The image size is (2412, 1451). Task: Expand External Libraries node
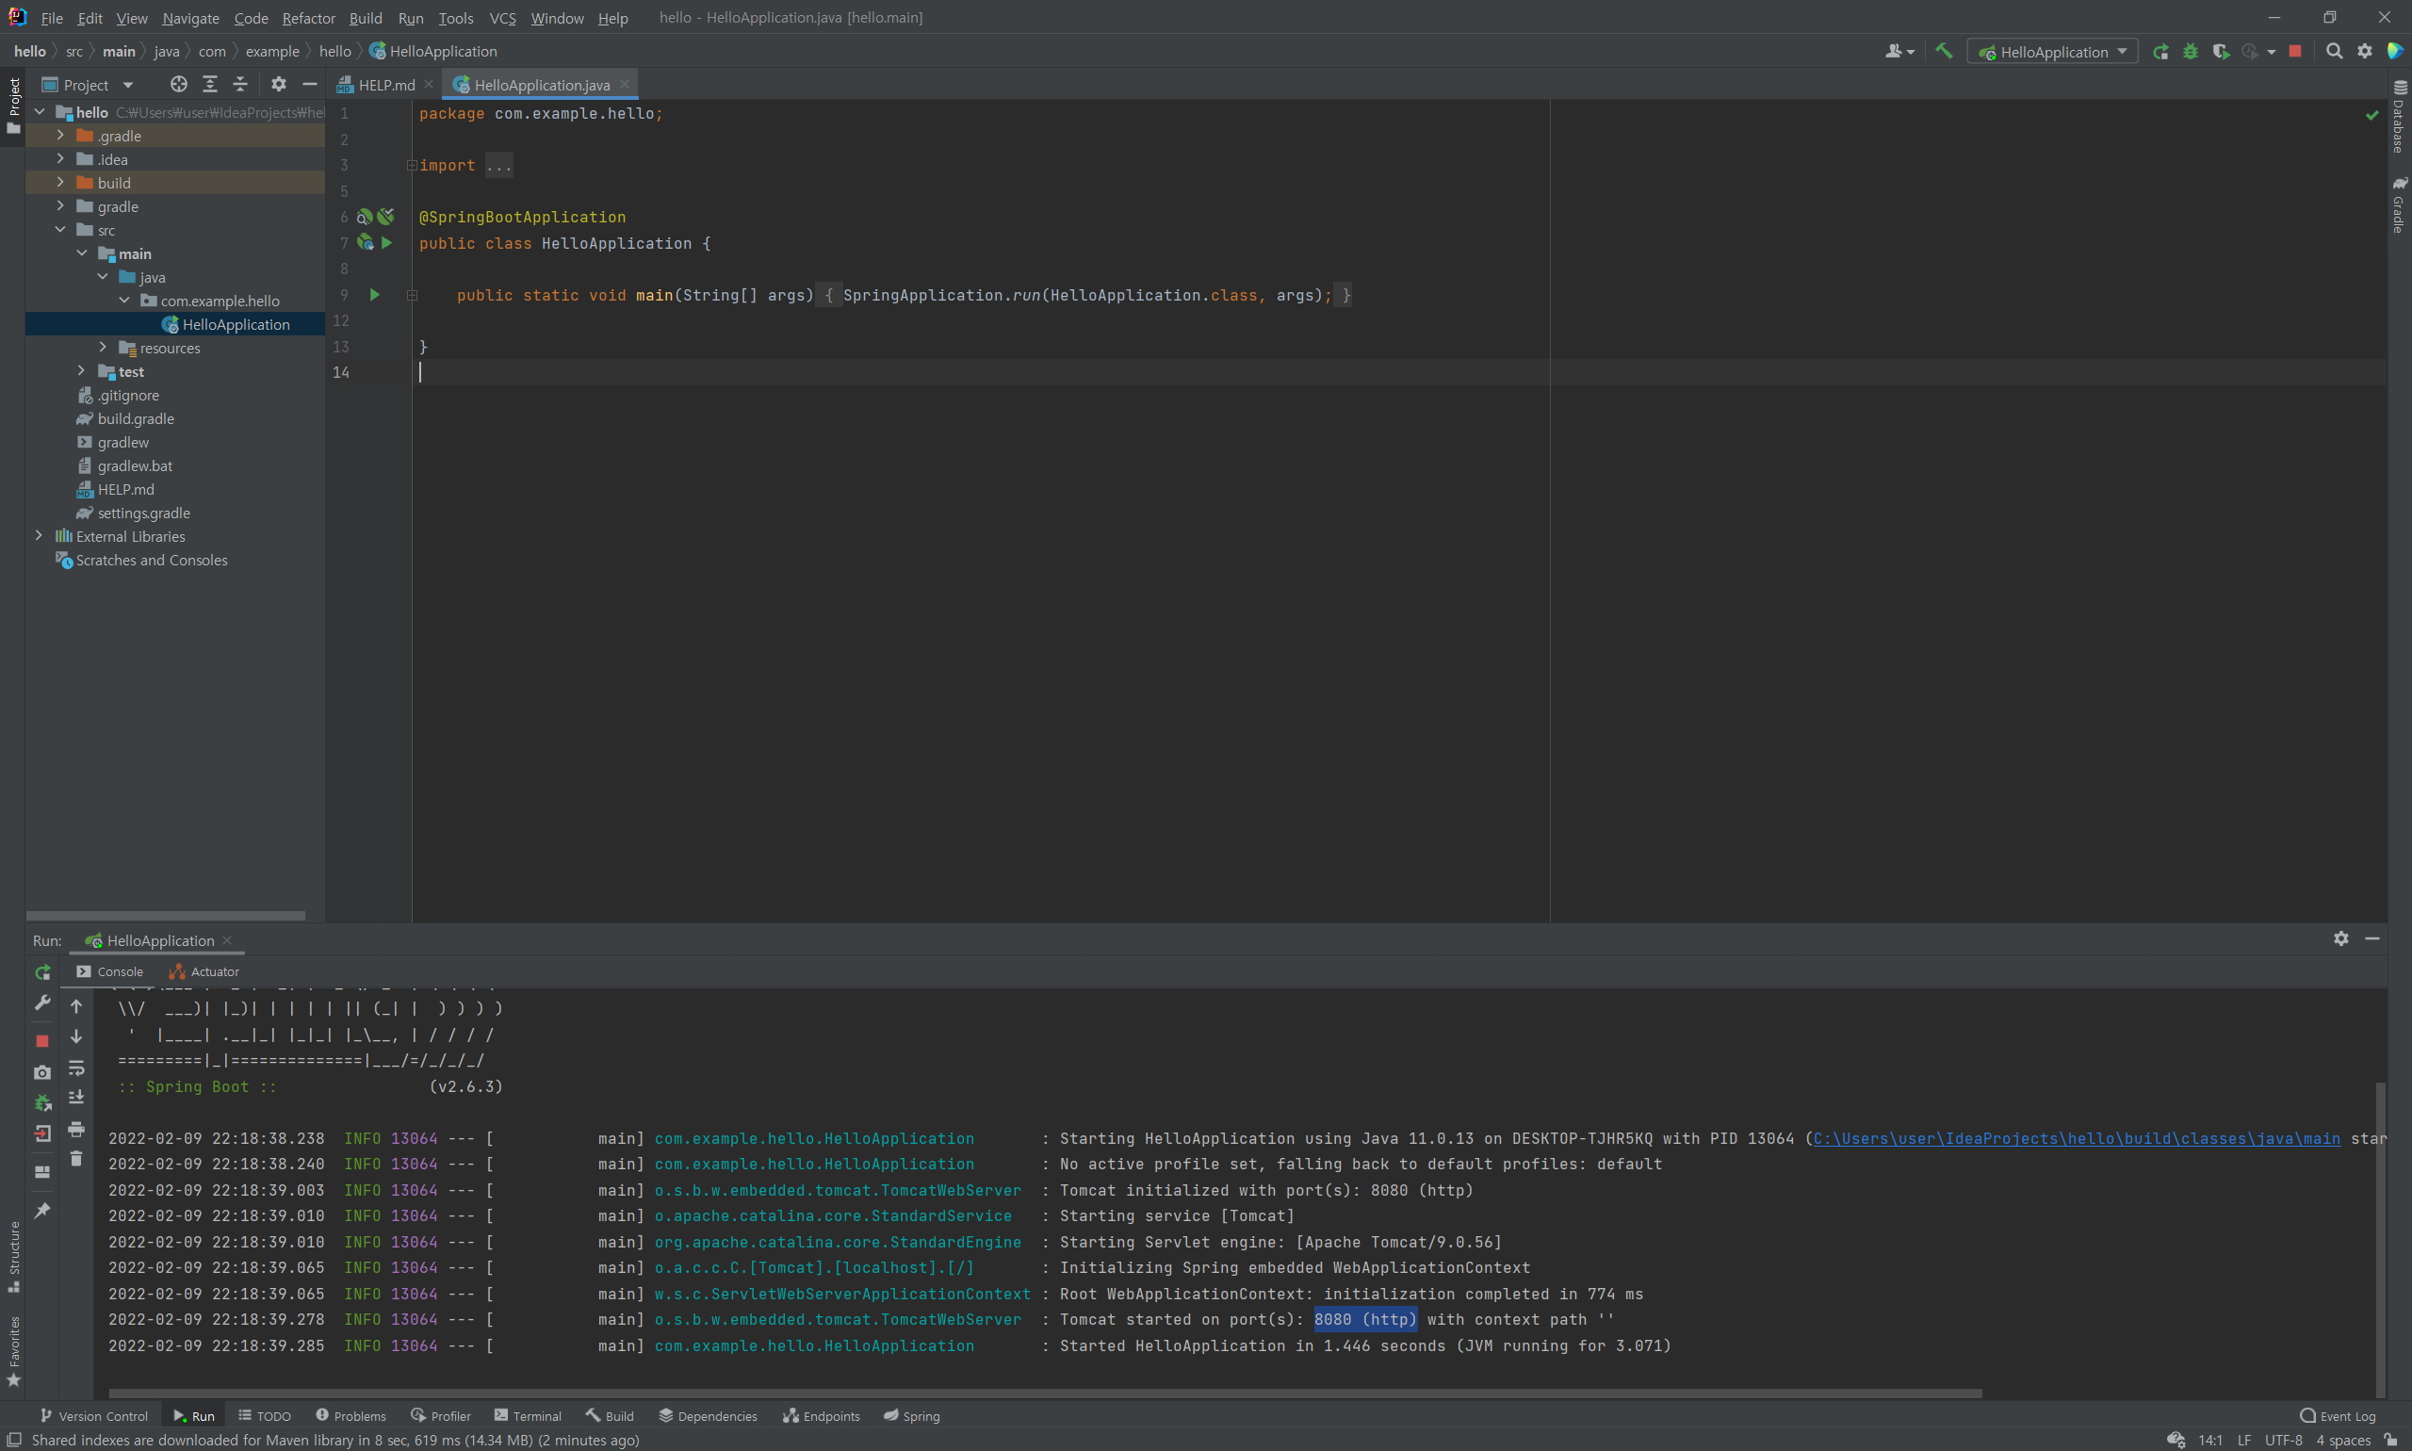click(x=40, y=536)
